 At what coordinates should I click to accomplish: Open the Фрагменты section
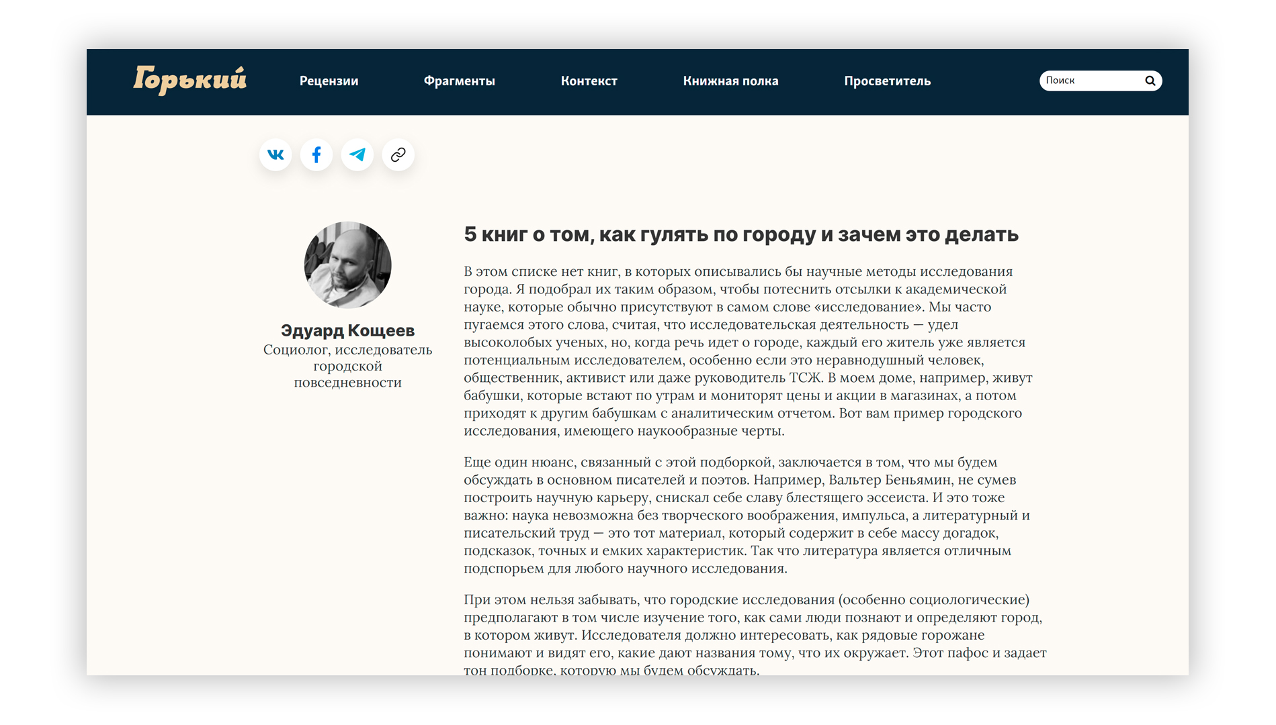(459, 81)
